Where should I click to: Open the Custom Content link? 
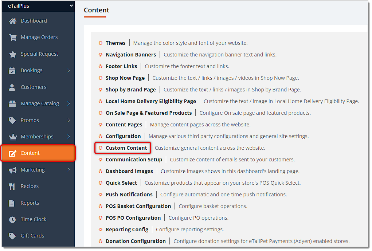[126, 148]
